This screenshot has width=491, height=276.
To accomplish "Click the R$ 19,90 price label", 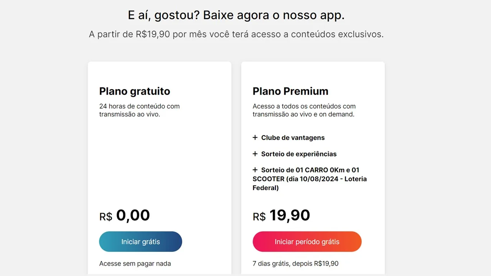I will point(281,215).
